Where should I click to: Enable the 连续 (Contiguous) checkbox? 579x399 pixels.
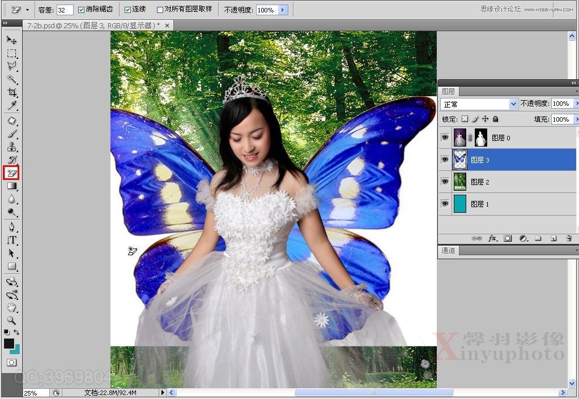128,10
